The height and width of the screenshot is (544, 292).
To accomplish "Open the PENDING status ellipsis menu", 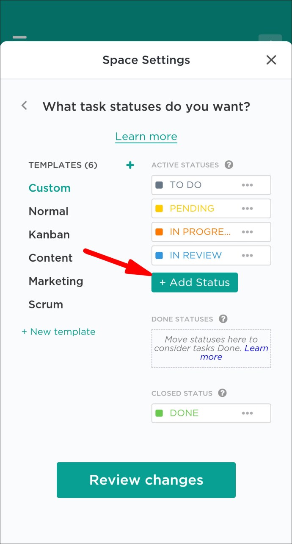I will (247, 209).
